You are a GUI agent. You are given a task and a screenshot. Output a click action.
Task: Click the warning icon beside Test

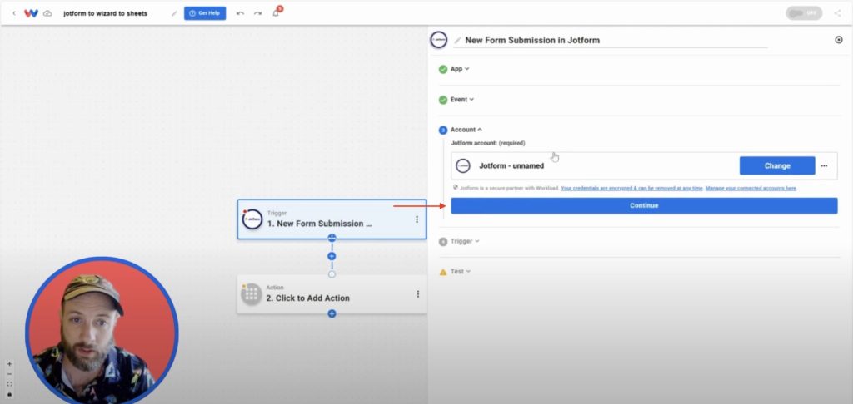(443, 272)
